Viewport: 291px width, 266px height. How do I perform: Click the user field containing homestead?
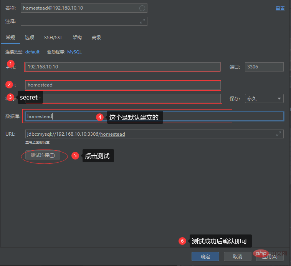(123, 85)
